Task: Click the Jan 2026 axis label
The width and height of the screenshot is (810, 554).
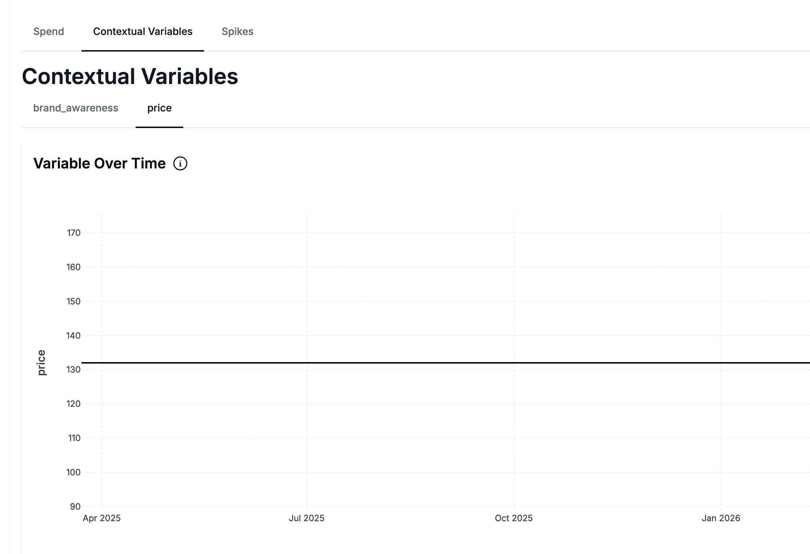Action: point(721,519)
